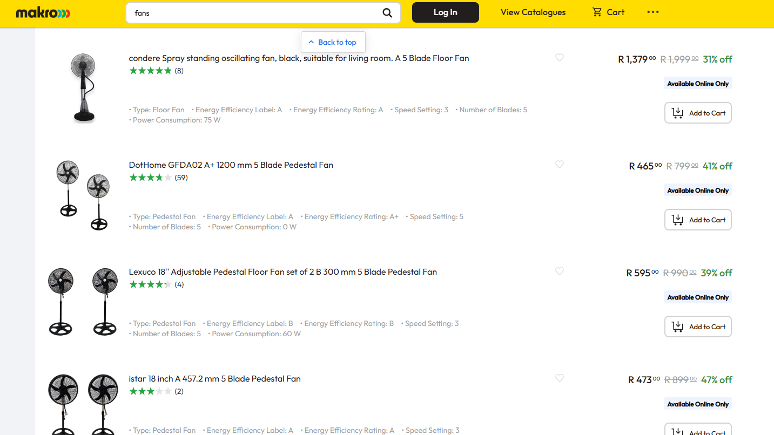774x435 pixels.
Task: Open the Cart
Action: 608,12
